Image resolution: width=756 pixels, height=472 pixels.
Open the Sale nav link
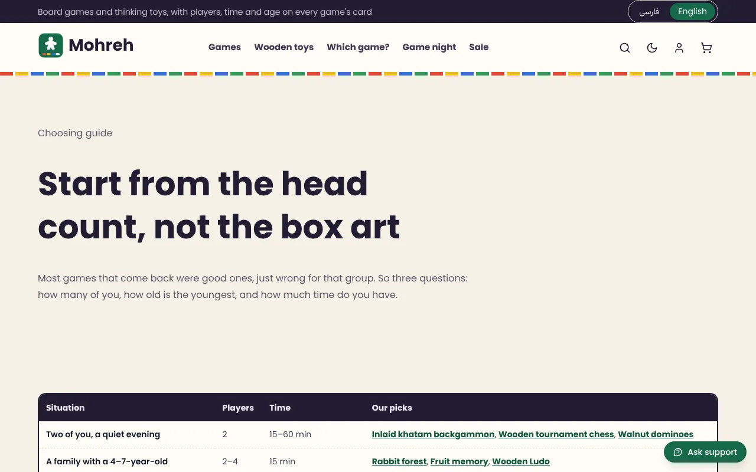coord(479,47)
